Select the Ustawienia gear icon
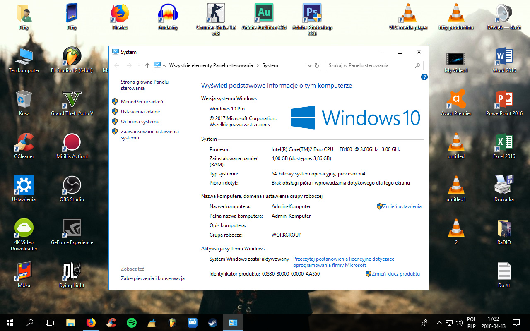Viewport: 530px width, 331px height. 24,189
